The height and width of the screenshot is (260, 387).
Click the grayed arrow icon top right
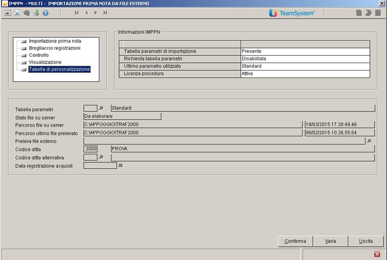coord(369,13)
